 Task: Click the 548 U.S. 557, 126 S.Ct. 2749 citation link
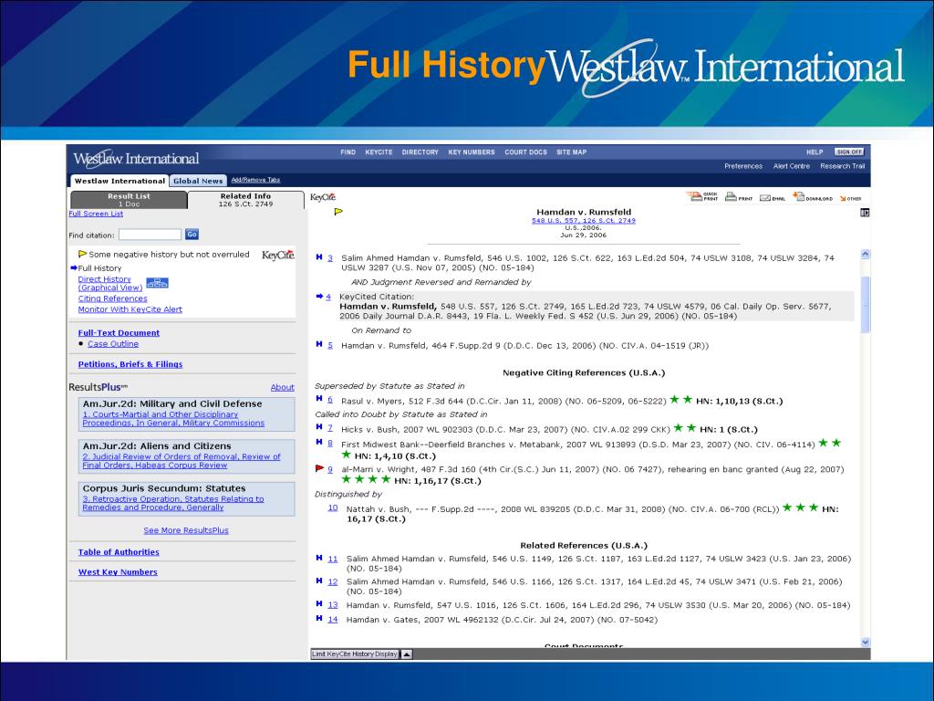pyautogui.click(x=583, y=221)
